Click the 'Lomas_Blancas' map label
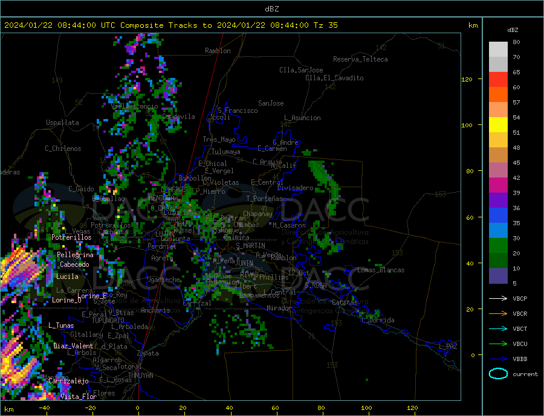Image resolution: width=544 pixels, height=416 pixels. [381, 270]
